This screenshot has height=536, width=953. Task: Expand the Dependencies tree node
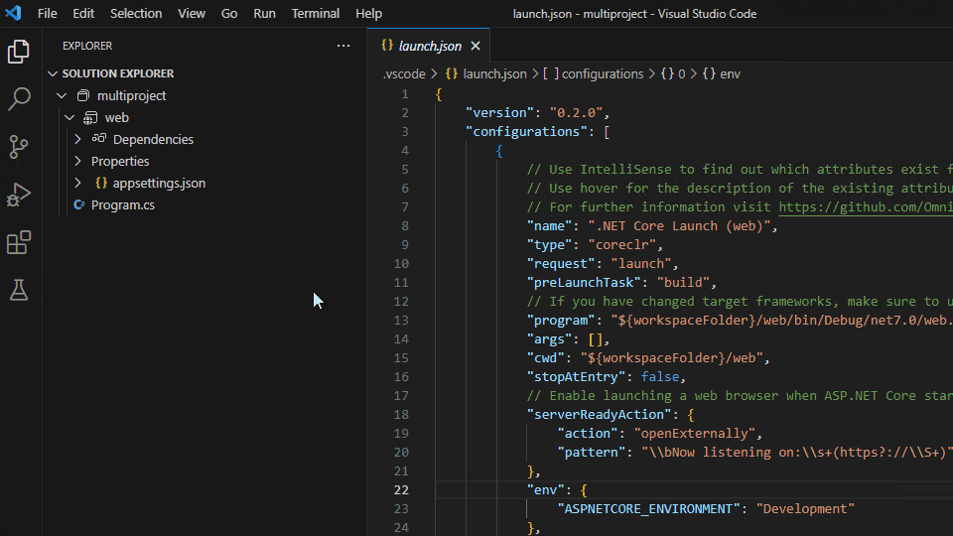pos(78,140)
